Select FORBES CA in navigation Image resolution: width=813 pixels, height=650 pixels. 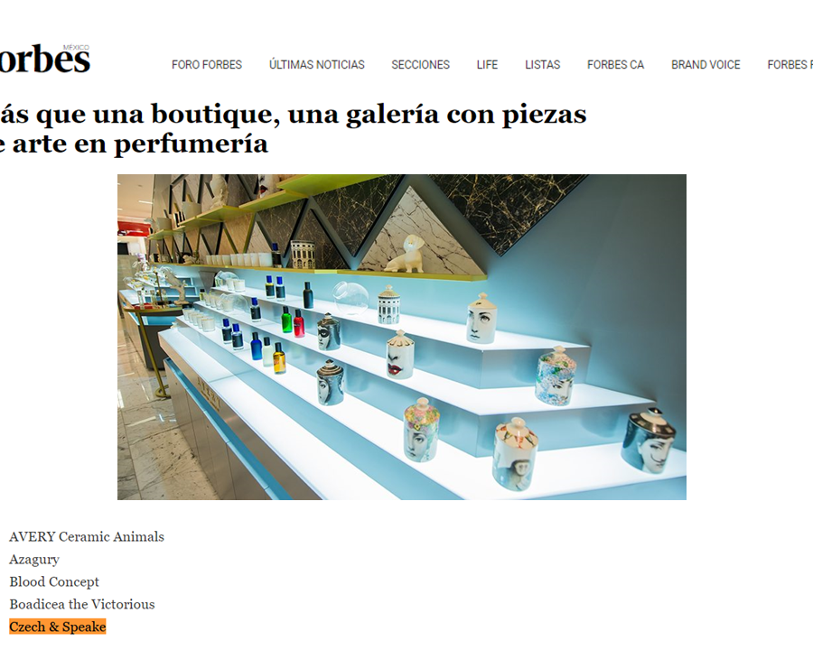coord(615,65)
